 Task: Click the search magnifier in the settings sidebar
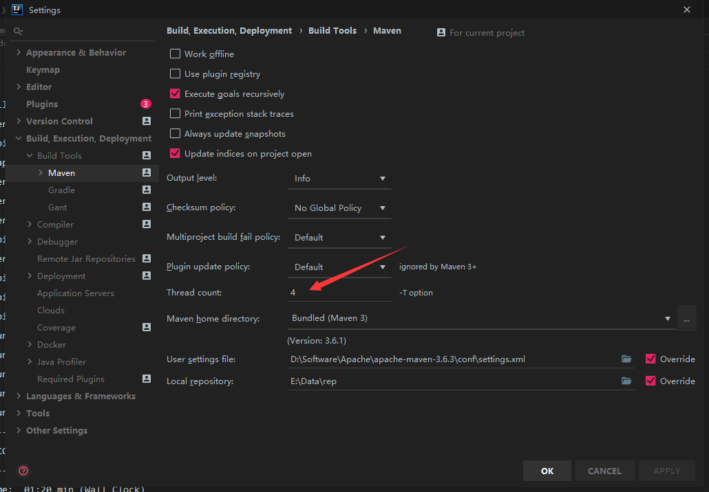[x=18, y=31]
